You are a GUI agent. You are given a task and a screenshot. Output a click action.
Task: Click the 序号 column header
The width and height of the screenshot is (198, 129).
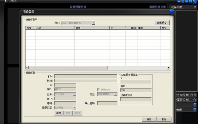pos(30,28)
